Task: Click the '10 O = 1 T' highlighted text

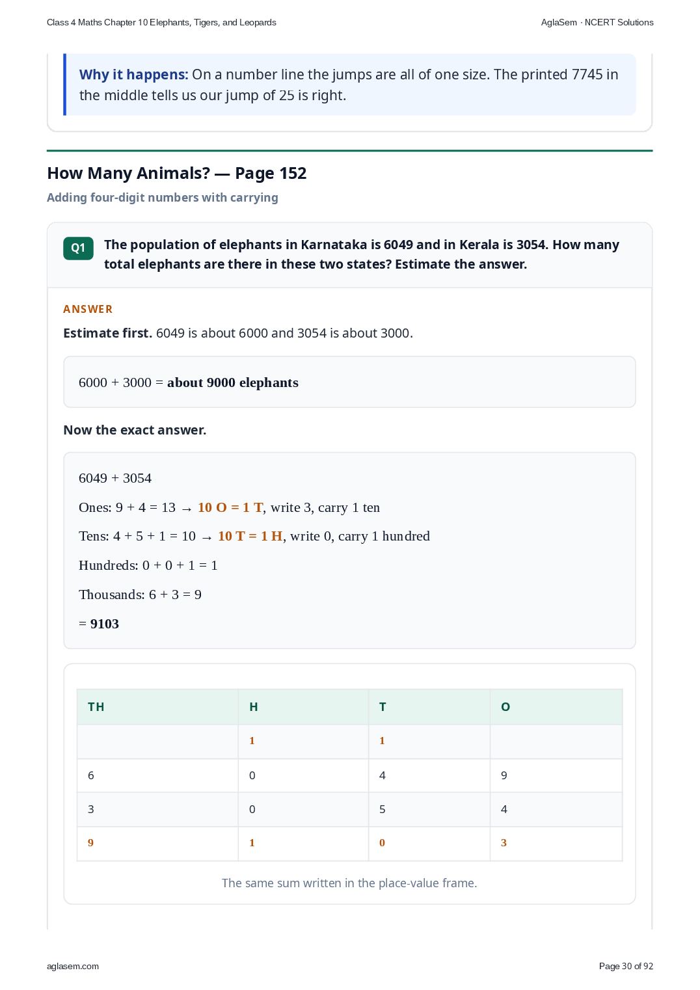Action: (230, 507)
